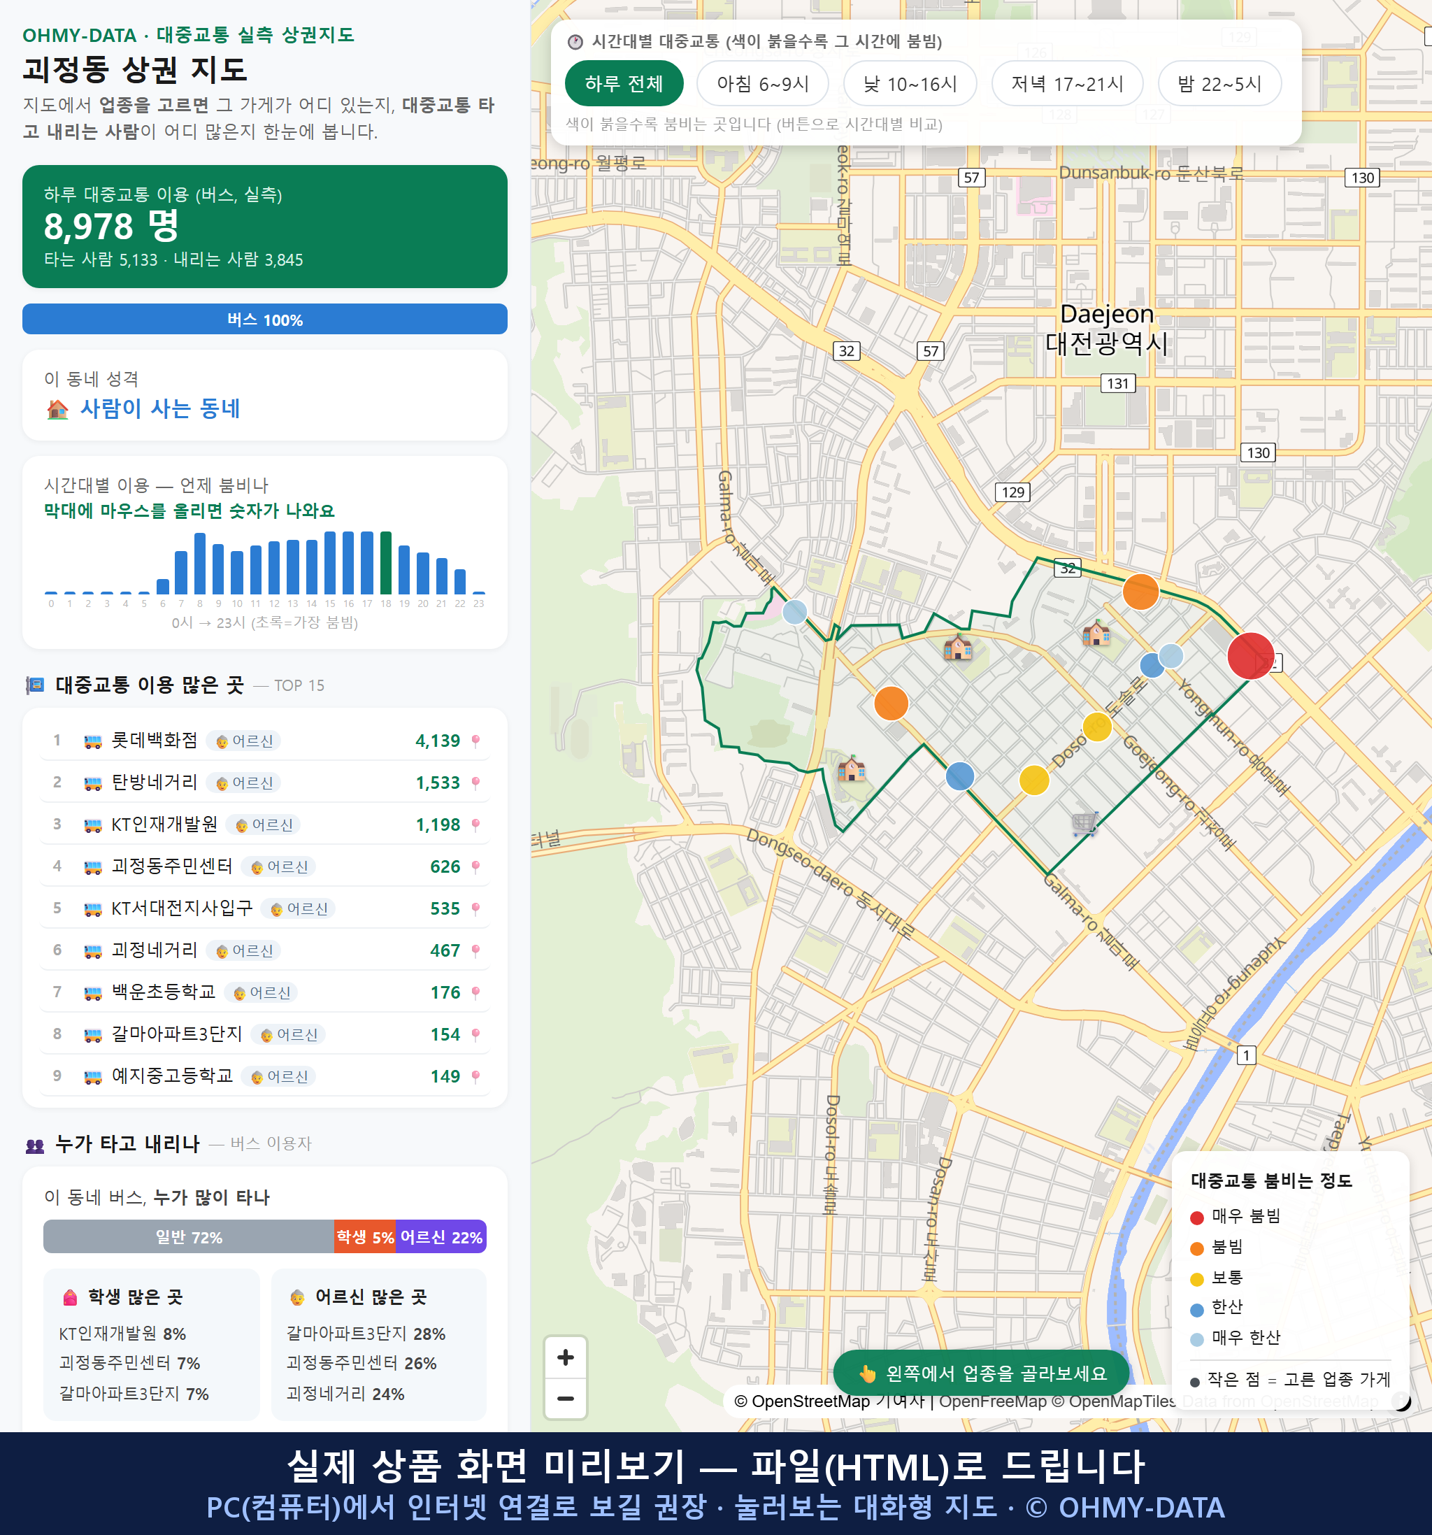This screenshot has width=1432, height=1535.
Task: Click the large red very-crowded stop marker
Action: (1250, 655)
